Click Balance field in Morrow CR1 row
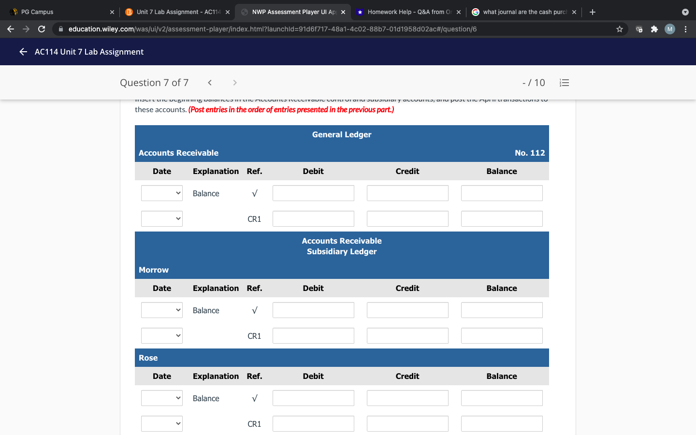 pos(502,336)
